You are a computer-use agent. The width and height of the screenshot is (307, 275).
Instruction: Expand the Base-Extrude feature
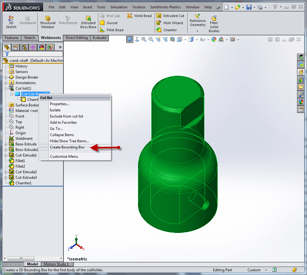[6, 144]
